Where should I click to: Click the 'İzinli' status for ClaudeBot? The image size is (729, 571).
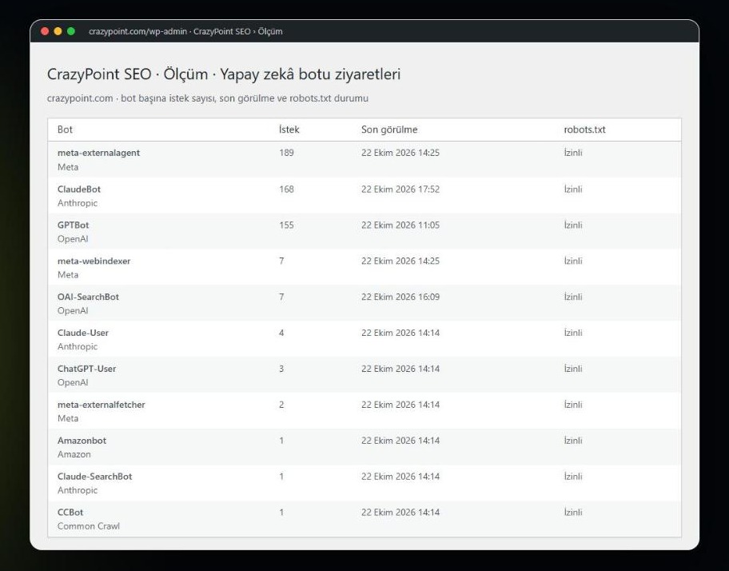click(573, 189)
